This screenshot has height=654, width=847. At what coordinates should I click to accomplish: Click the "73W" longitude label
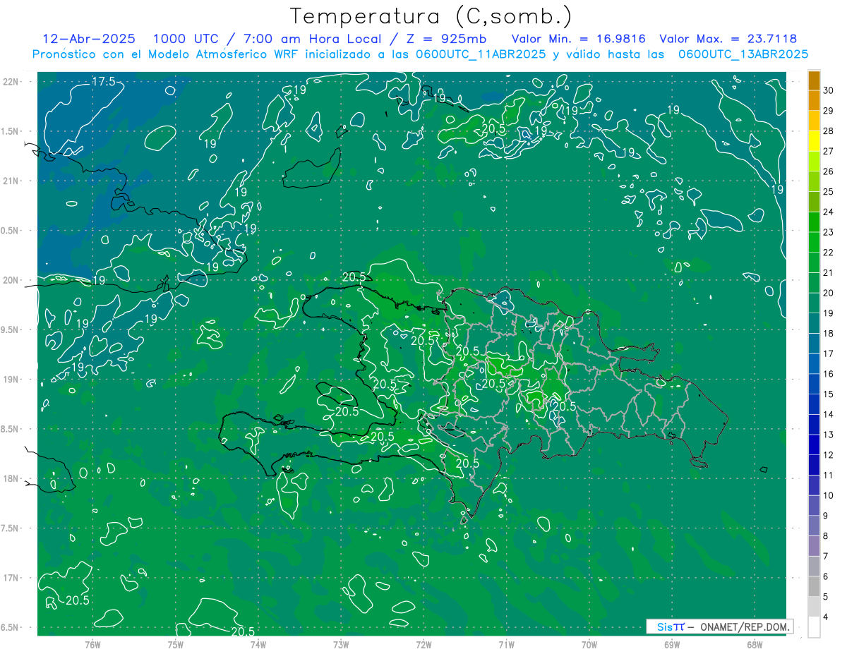pyautogui.click(x=341, y=644)
